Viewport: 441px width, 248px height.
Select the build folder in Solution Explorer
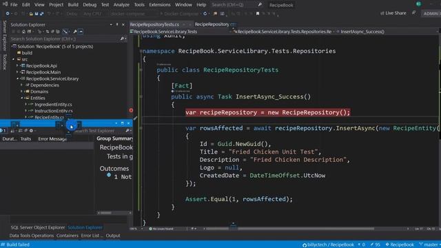(x=27, y=52)
